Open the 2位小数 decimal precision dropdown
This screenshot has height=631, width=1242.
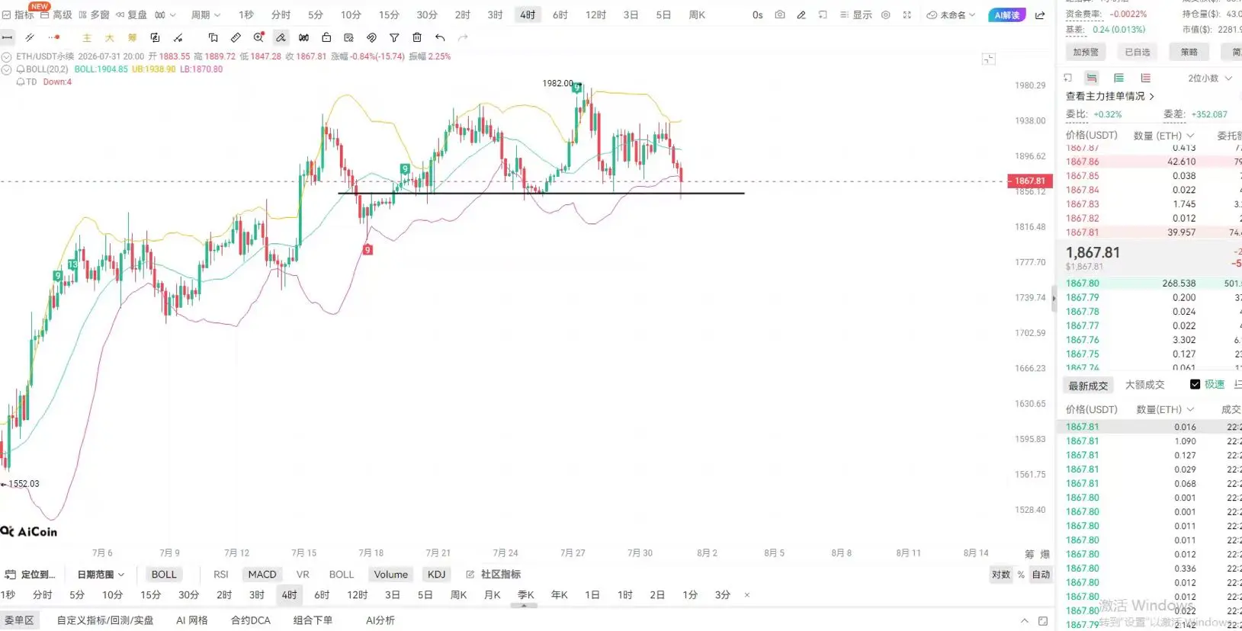(x=1210, y=78)
